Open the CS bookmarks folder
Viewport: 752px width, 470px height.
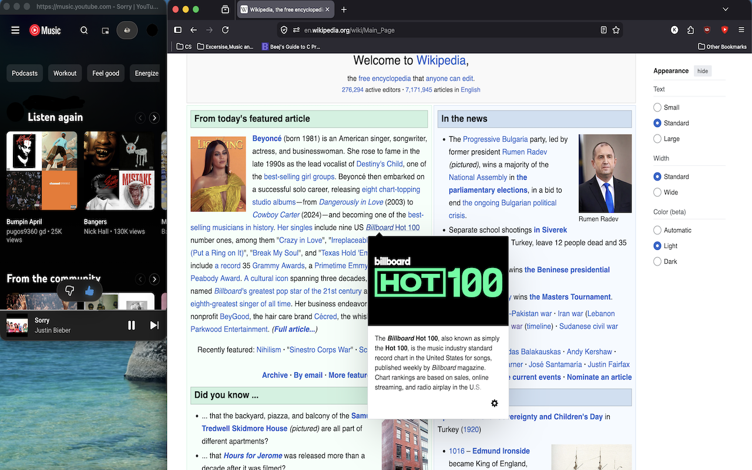coord(184,46)
